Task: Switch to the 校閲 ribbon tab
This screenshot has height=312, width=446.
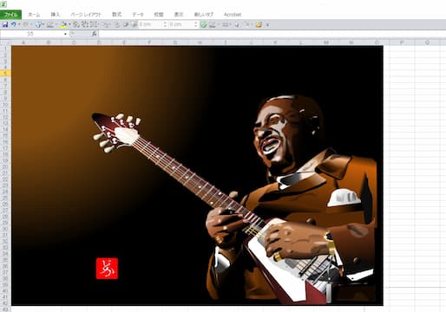Action: pyautogui.click(x=159, y=15)
